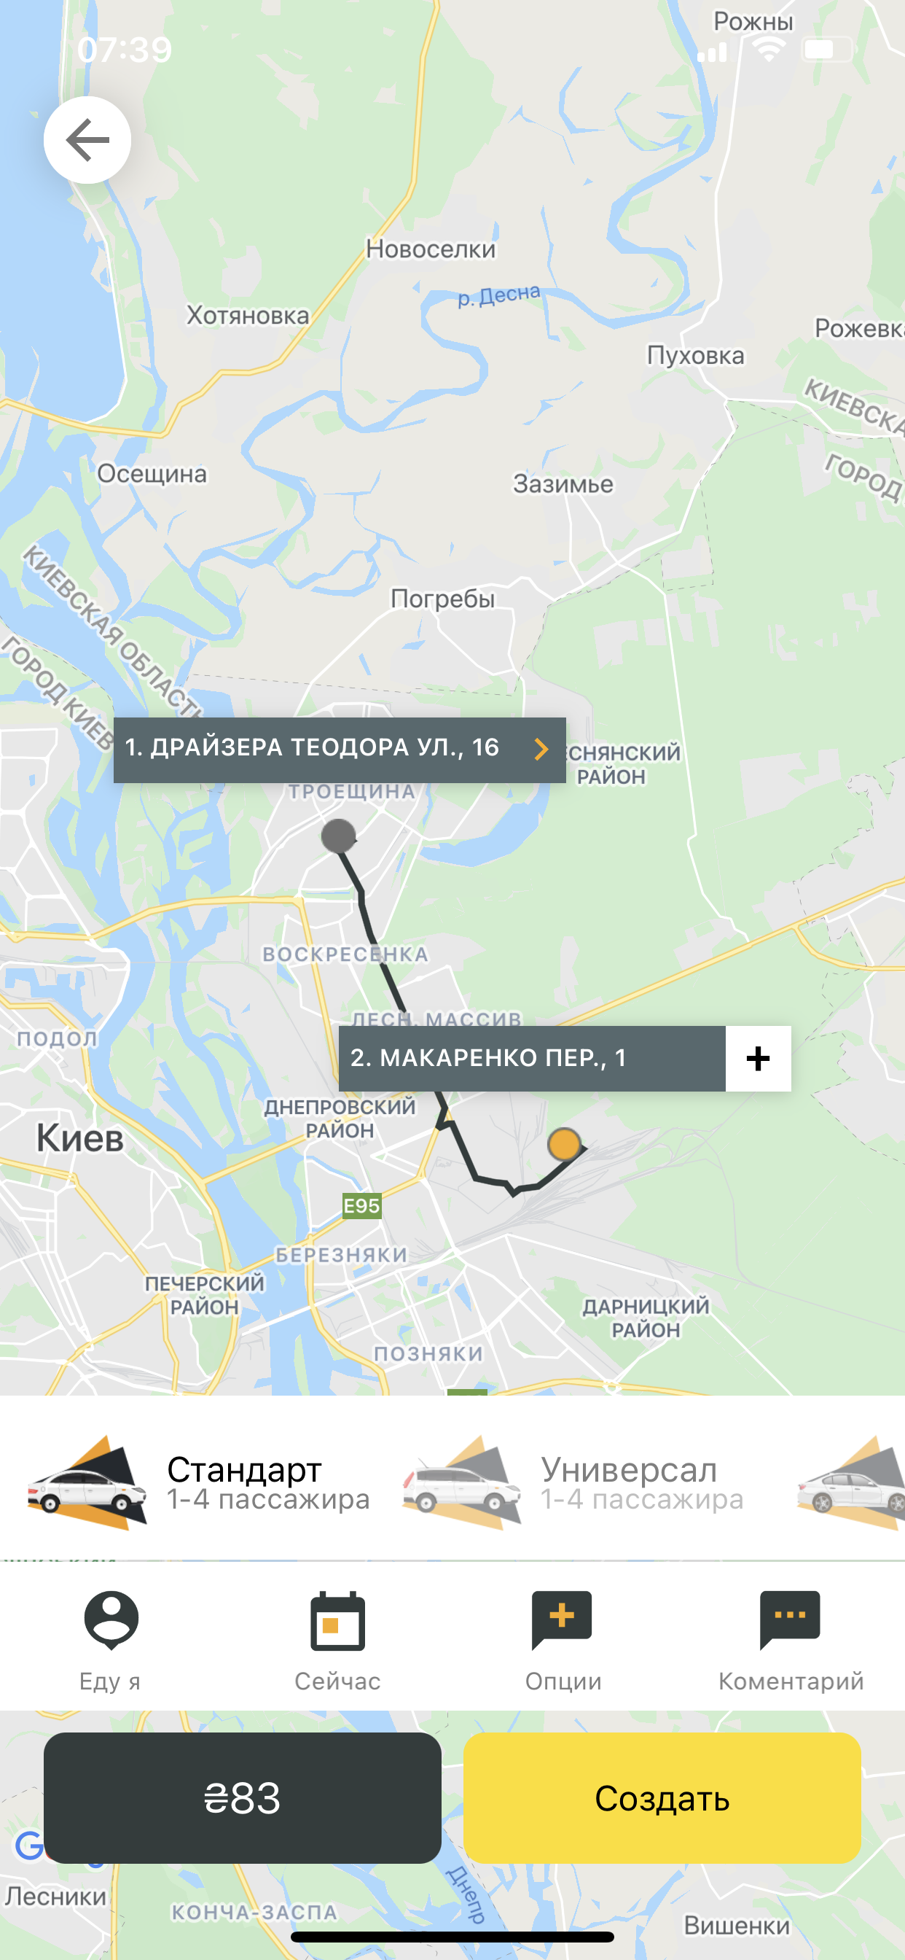
Task: Tap the orange destination pin marker
Action: [x=564, y=1143]
